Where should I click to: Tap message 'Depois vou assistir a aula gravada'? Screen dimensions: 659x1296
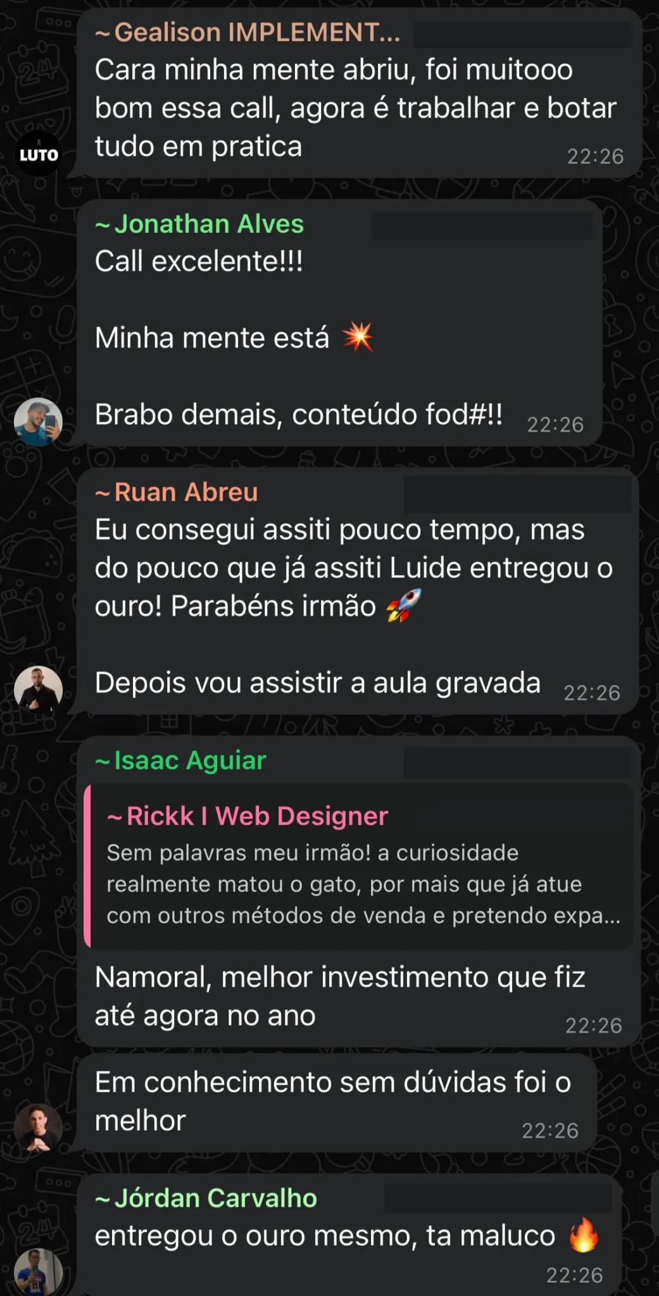318,683
